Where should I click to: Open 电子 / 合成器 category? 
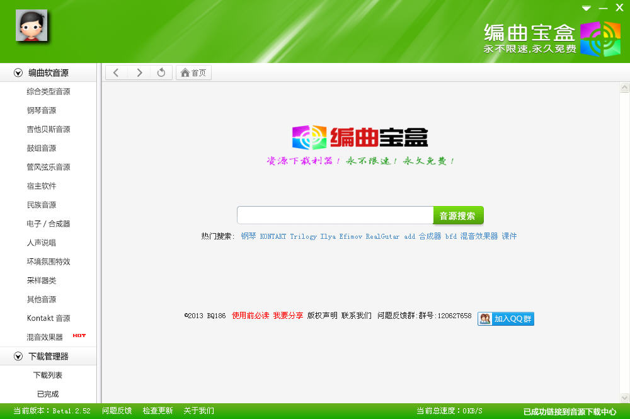pyautogui.click(x=49, y=224)
